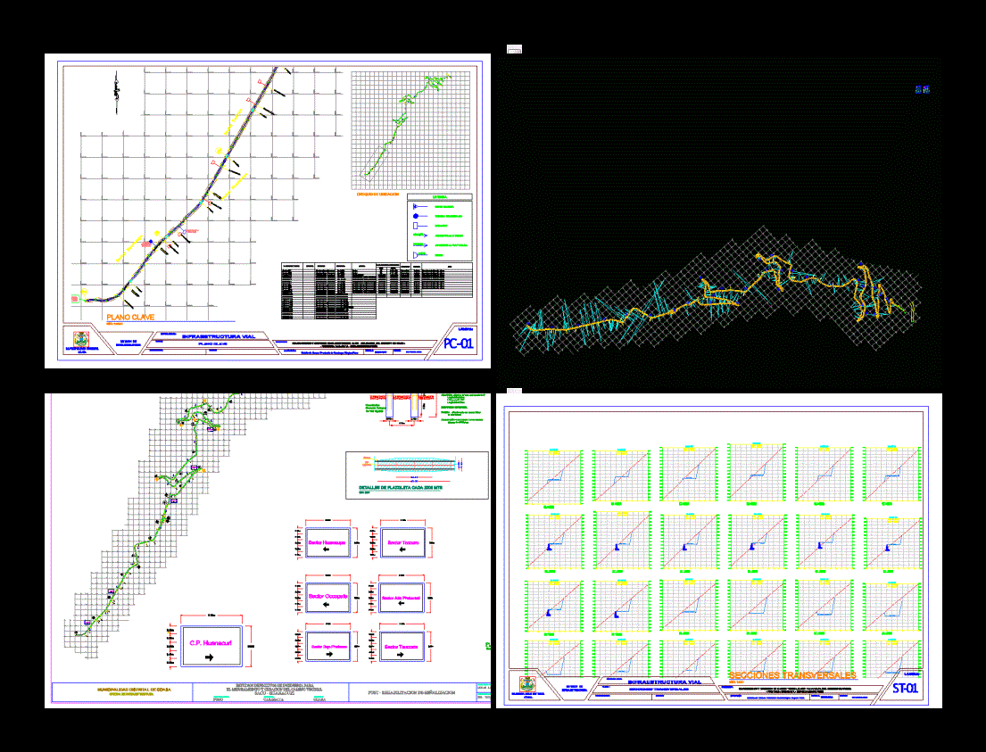Click the DETALLES DE PLAZOLETA CADA 2000 MTS label
Viewport: 986px width, 752px height.
[x=400, y=487]
